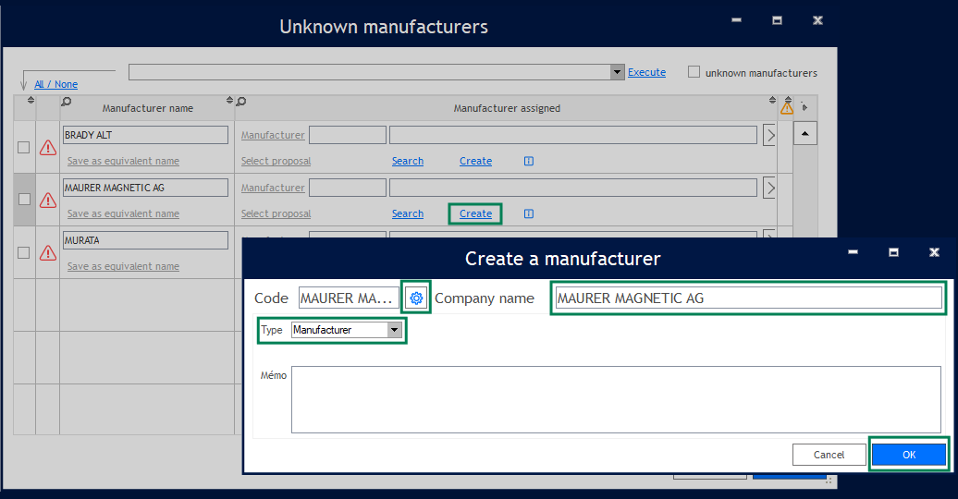Enable the unknown manufacturers checkbox
This screenshot has height=499, width=958.
click(x=694, y=72)
